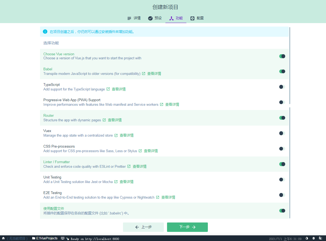
Task: Click the external link icon in Vuex row
Action: pos(116,135)
